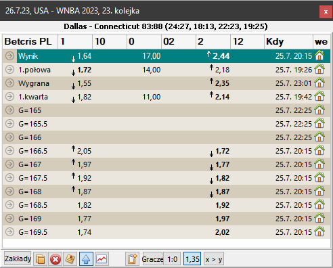Click the x > y button
333x268 pixels.
[214, 259]
